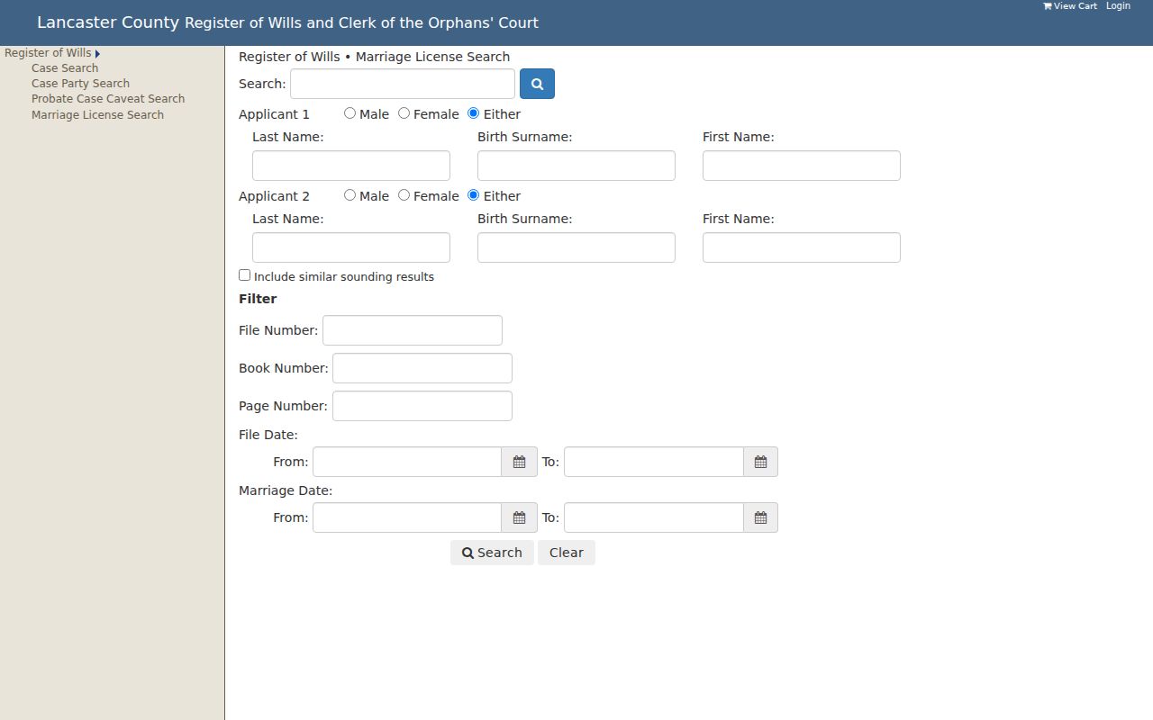Viewport: 1153px width, 720px height.
Task: Focus the top Search text field
Action: (x=403, y=84)
